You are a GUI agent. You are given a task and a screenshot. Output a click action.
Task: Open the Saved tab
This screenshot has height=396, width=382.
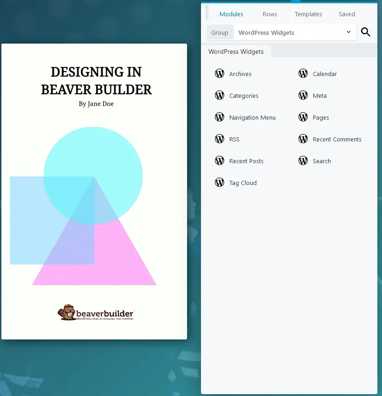pos(347,14)
